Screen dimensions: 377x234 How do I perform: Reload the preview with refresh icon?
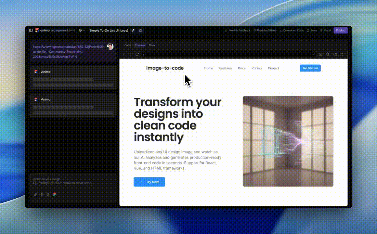tap(137, 54)
